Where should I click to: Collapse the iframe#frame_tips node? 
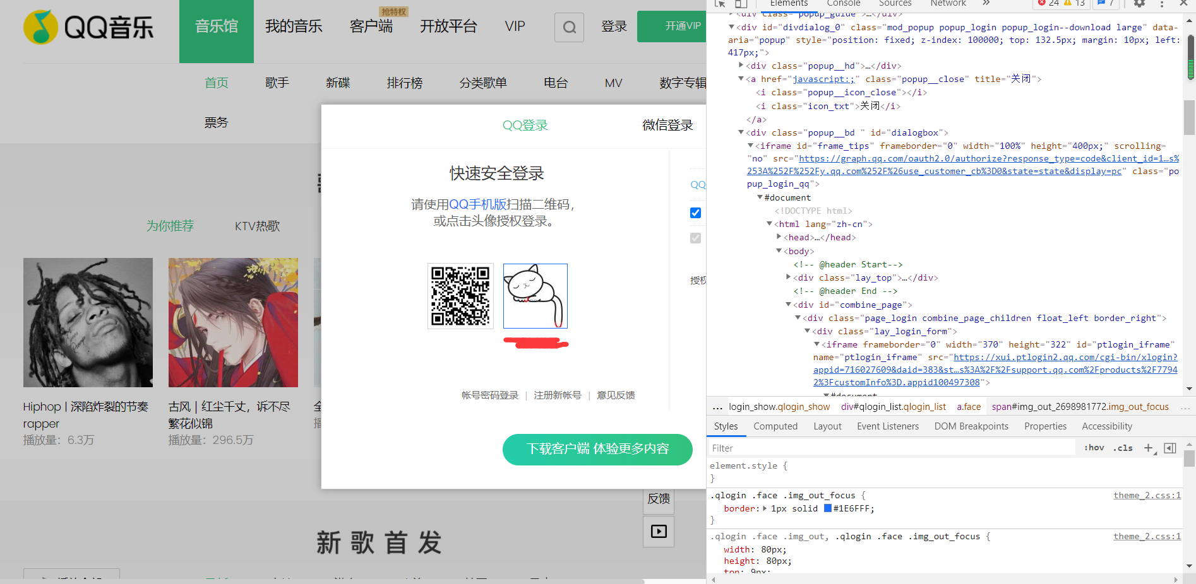point(750,146)
